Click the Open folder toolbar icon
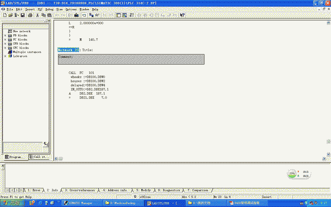This screenshot has width=331, height=207. pyautogui.click(x=10, y=15)
